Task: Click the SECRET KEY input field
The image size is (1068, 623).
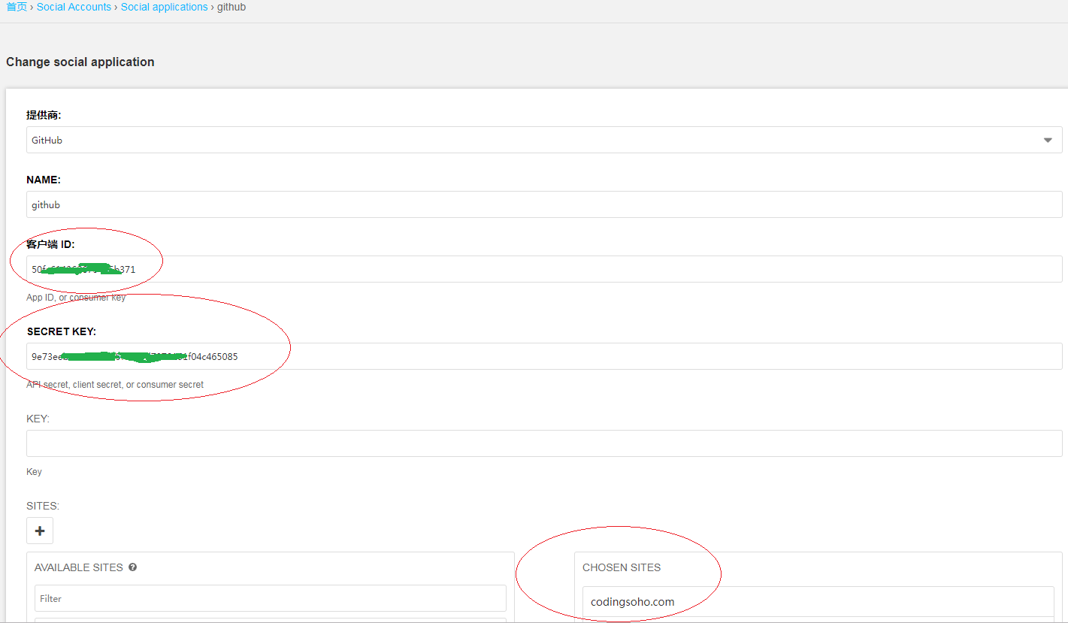Action: click(x=544, y=356)
